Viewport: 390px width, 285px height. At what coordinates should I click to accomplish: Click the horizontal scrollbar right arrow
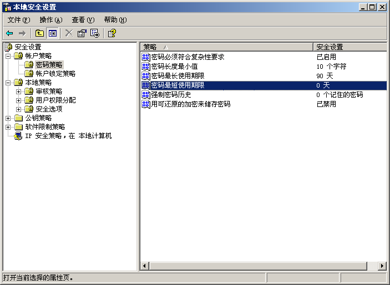(x=382, y=266)
